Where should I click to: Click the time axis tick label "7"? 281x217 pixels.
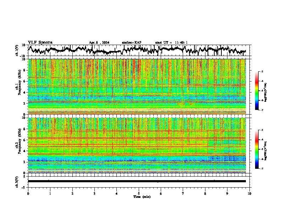pos(183,194)
